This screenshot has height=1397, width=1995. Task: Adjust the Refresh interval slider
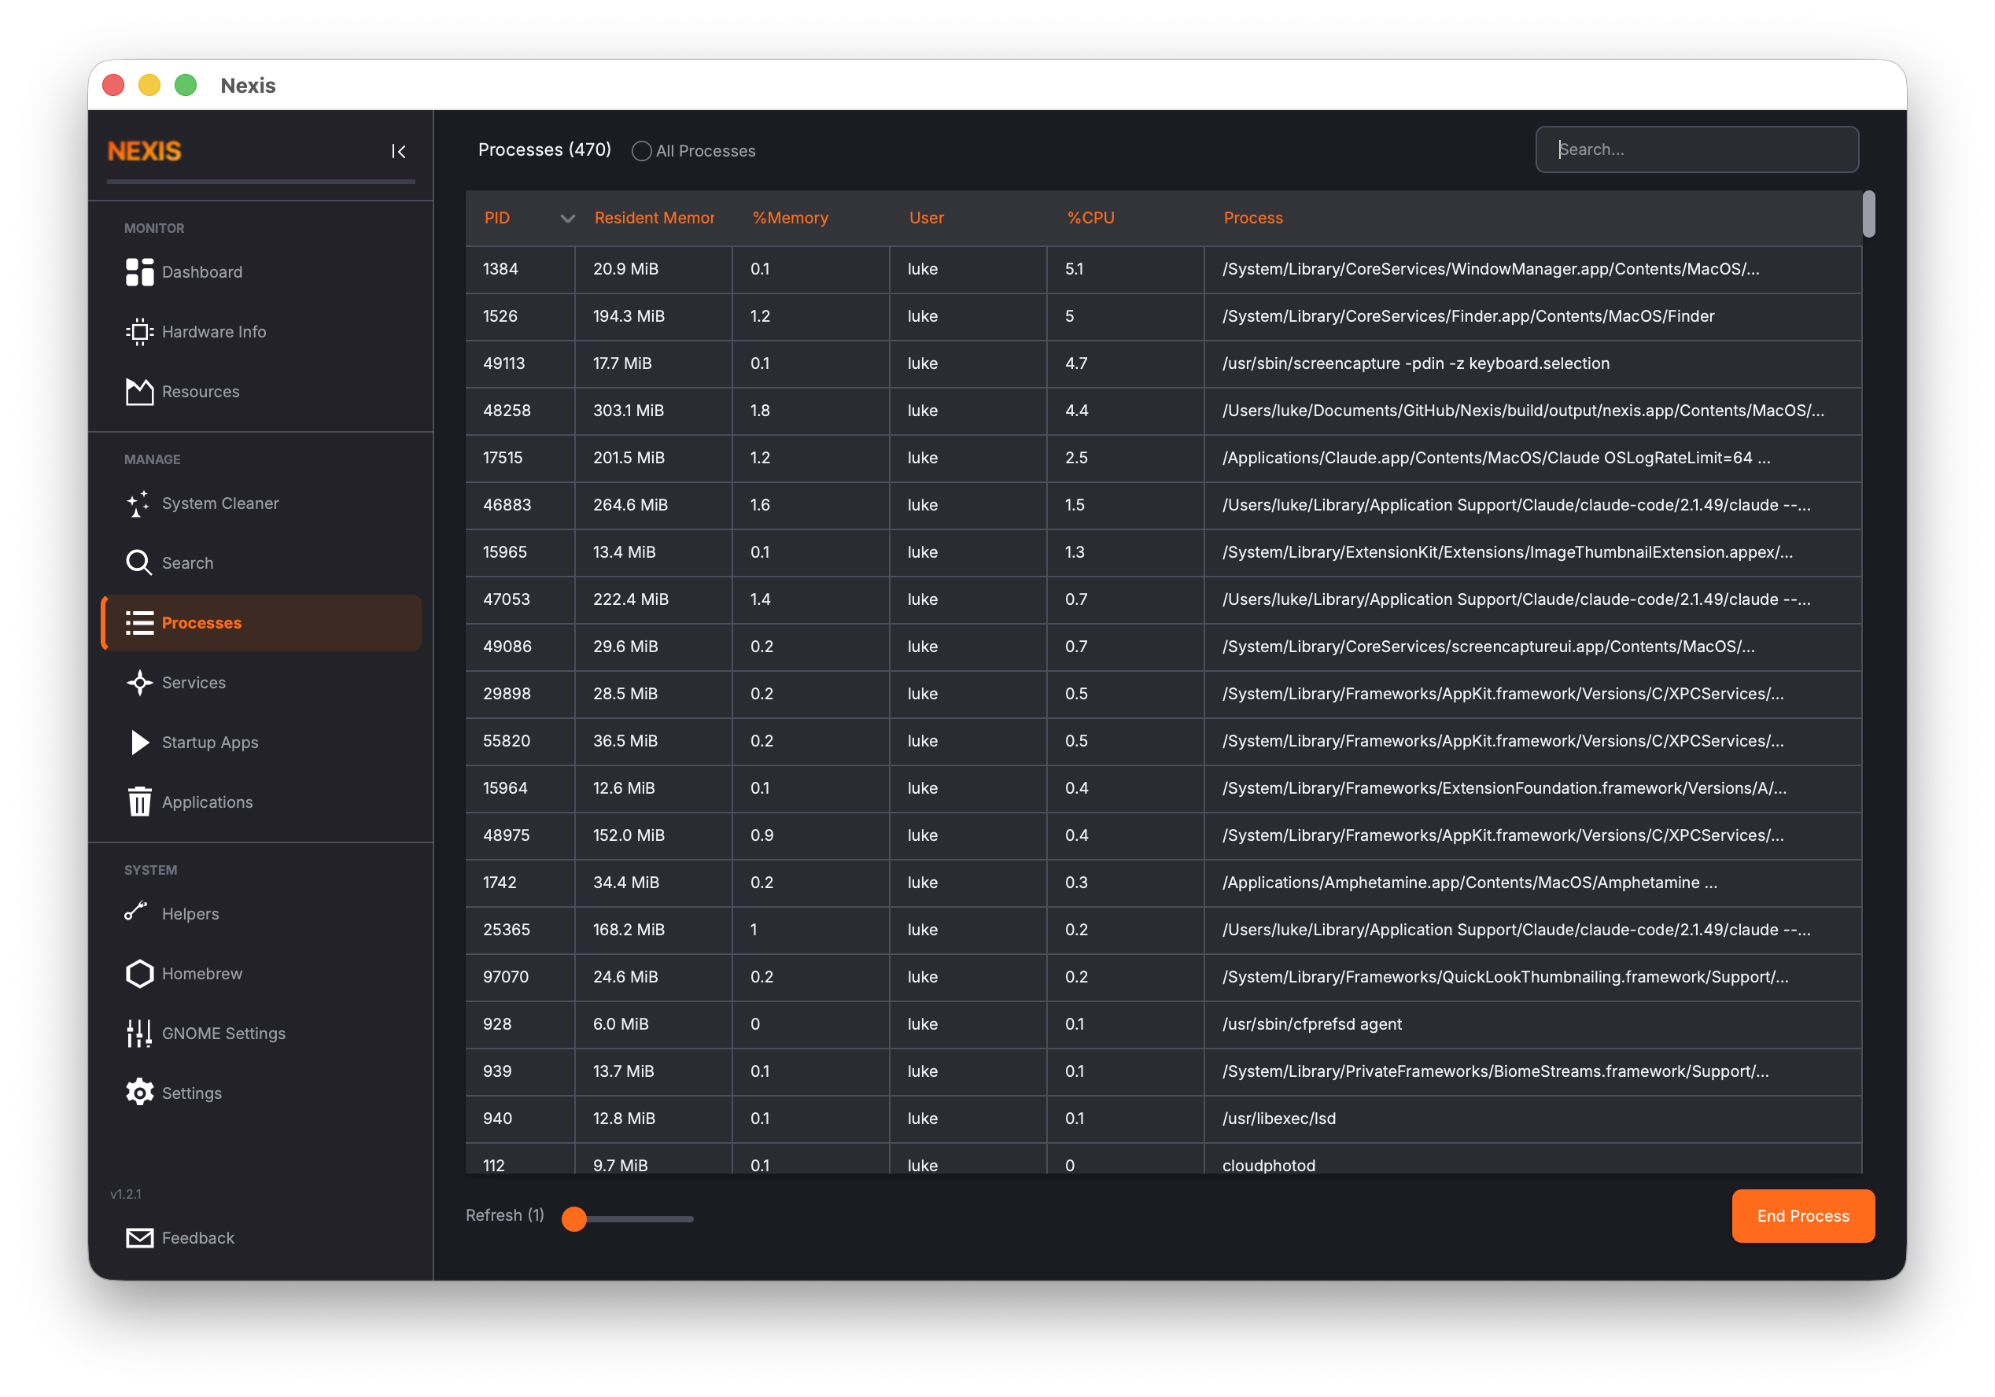click(574, 1219)
